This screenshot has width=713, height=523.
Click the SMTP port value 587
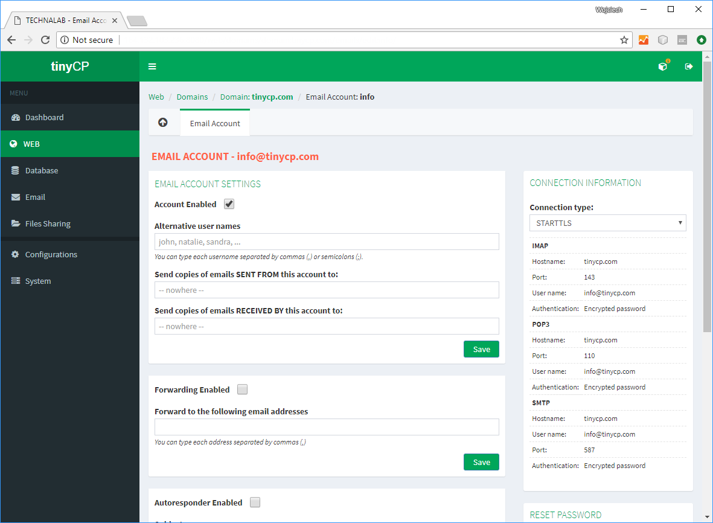tap(589, 450)
